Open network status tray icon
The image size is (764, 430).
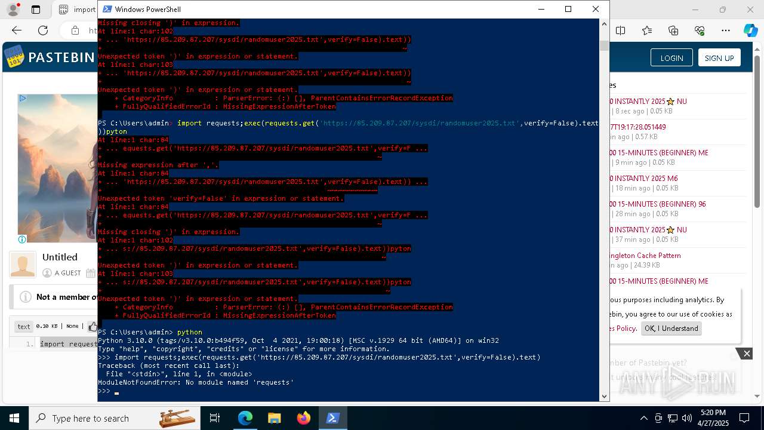[673, 418]
